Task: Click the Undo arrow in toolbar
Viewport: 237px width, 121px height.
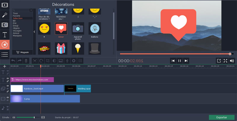Action: (13, 61)
